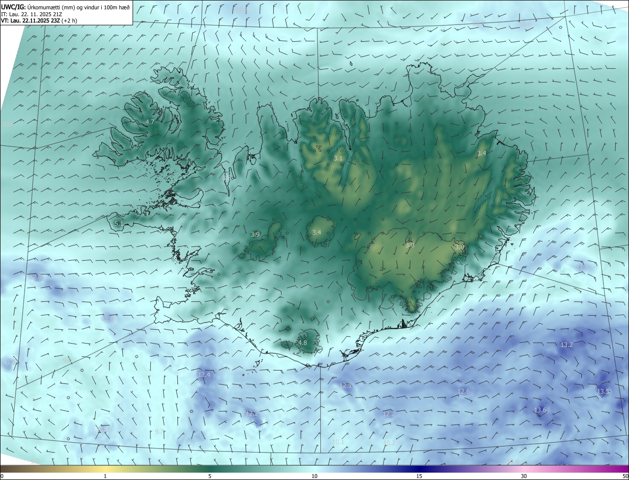Click the 12.0 value label west of Iceland
The image size is (629, 480).
(x=36, y=277)
